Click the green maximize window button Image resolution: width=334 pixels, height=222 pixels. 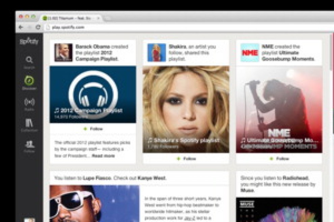pyautogui.click(x=33, y=16)
